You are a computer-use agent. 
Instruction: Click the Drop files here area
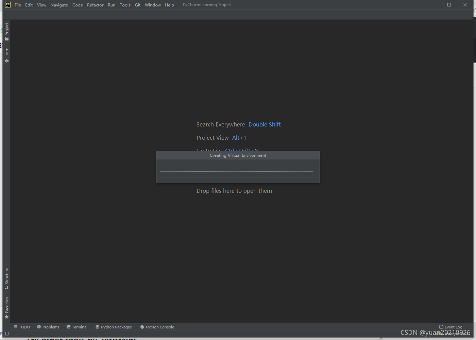234,191
